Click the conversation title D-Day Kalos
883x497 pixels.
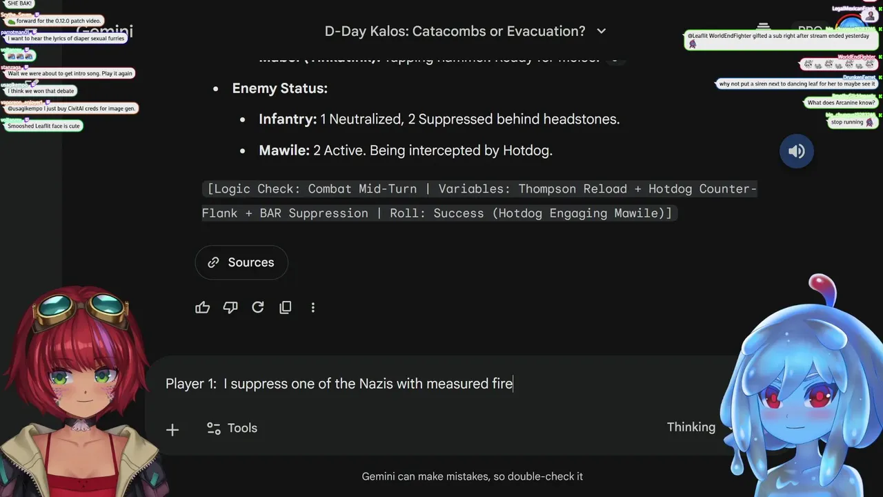tap(455, 31)
